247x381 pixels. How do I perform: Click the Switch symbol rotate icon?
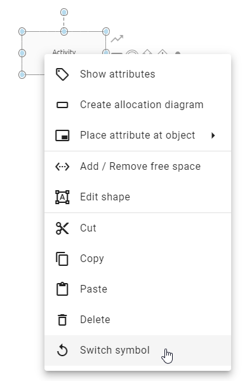tap(62, 350)
